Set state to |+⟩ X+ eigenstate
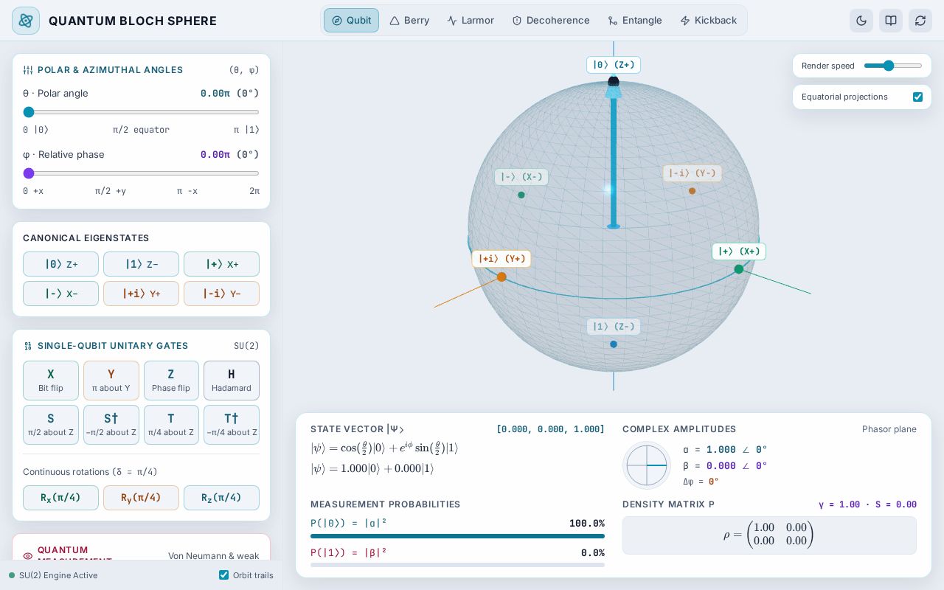The image size is (944, 590). tap(221, 264)
